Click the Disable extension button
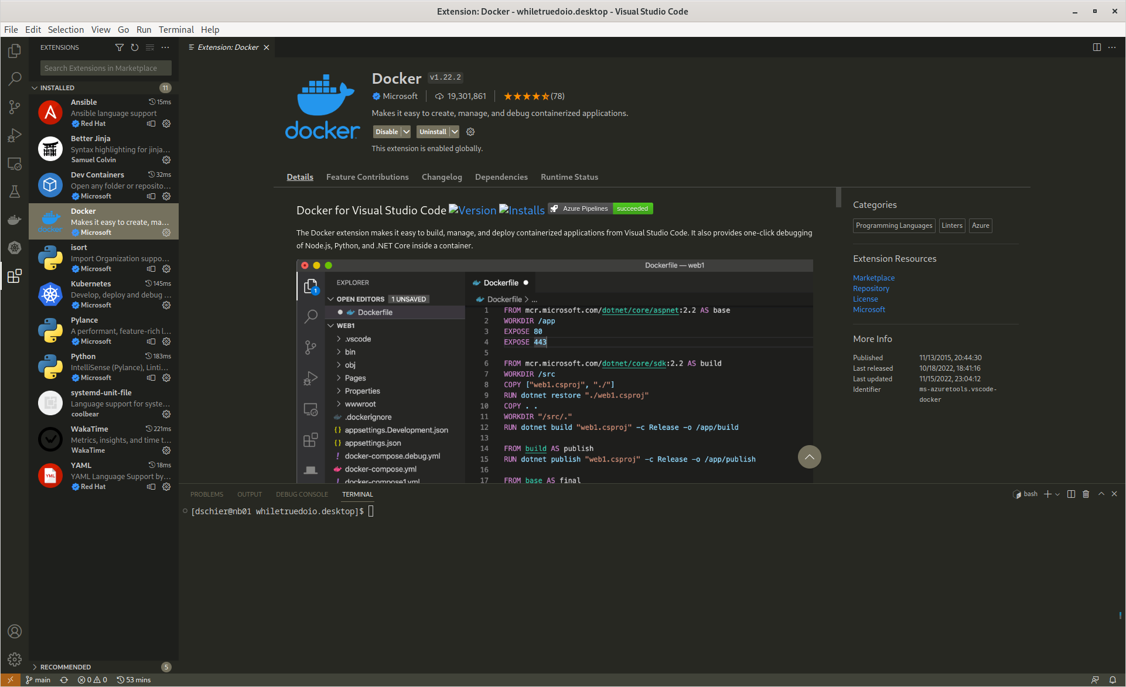This screenshot has width=1126, height=687. (x=387, y=132)
